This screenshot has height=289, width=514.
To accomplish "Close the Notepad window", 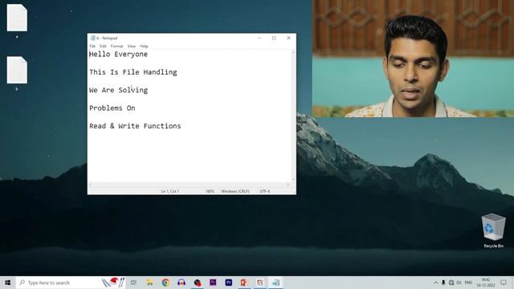I will (x=289, y=38).
